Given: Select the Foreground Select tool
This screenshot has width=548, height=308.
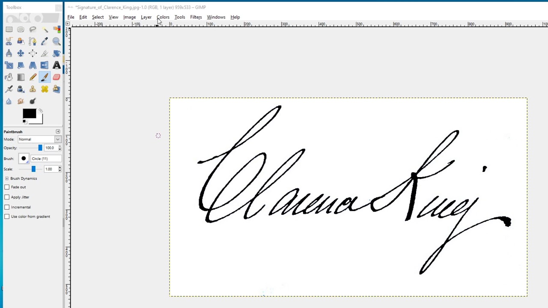Looking at the screenshot, I should 21,41.
